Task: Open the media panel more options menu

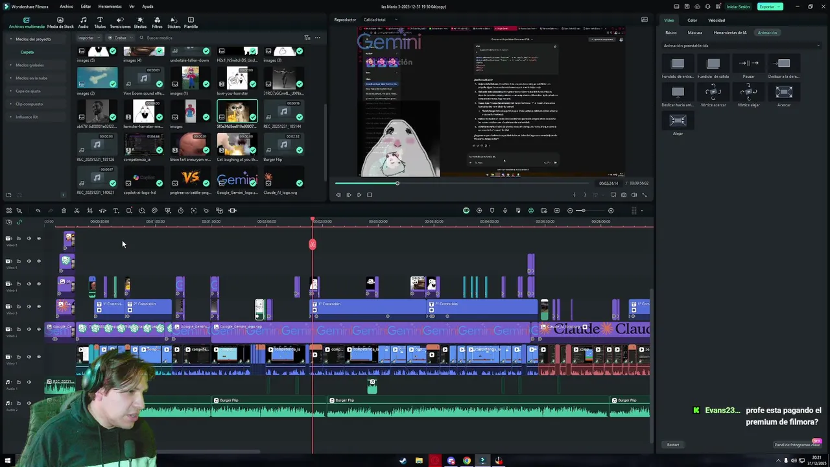Action: tap(317, 38)
